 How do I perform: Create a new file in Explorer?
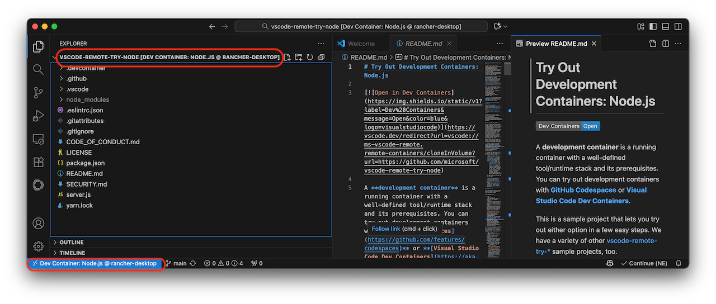click(x=287, y=57)
